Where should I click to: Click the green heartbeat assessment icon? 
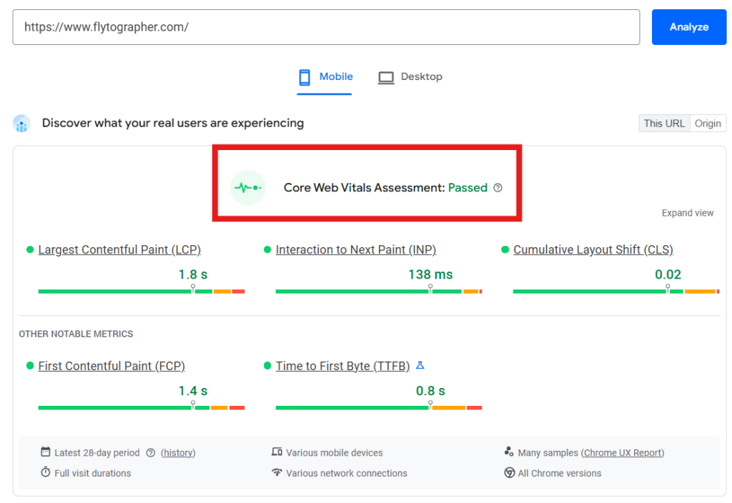click(x=247, y=187)
